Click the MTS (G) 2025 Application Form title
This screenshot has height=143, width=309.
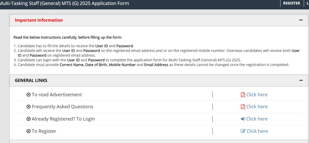[x=64, y=3]
